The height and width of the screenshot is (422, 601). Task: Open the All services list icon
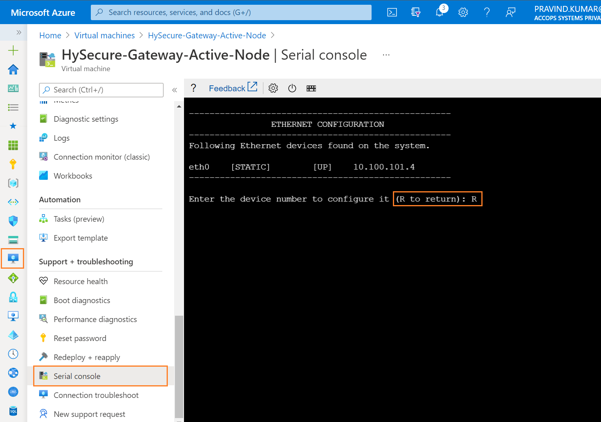pos(13,107)
